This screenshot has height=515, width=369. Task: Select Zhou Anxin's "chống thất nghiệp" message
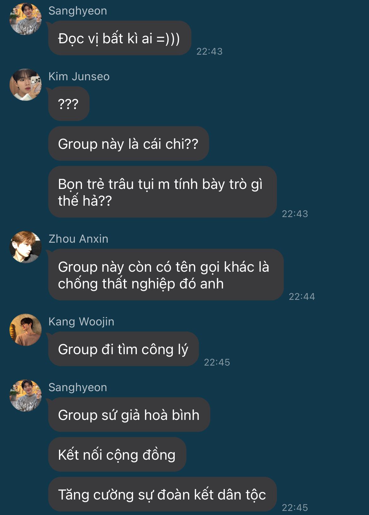pos(166,275)
